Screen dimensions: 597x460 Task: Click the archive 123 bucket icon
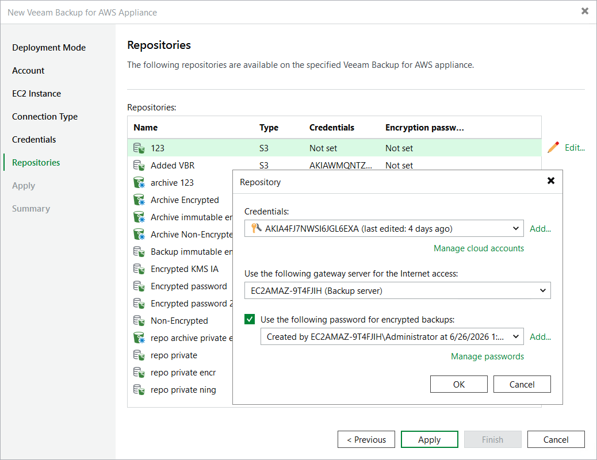pos(139,182)
